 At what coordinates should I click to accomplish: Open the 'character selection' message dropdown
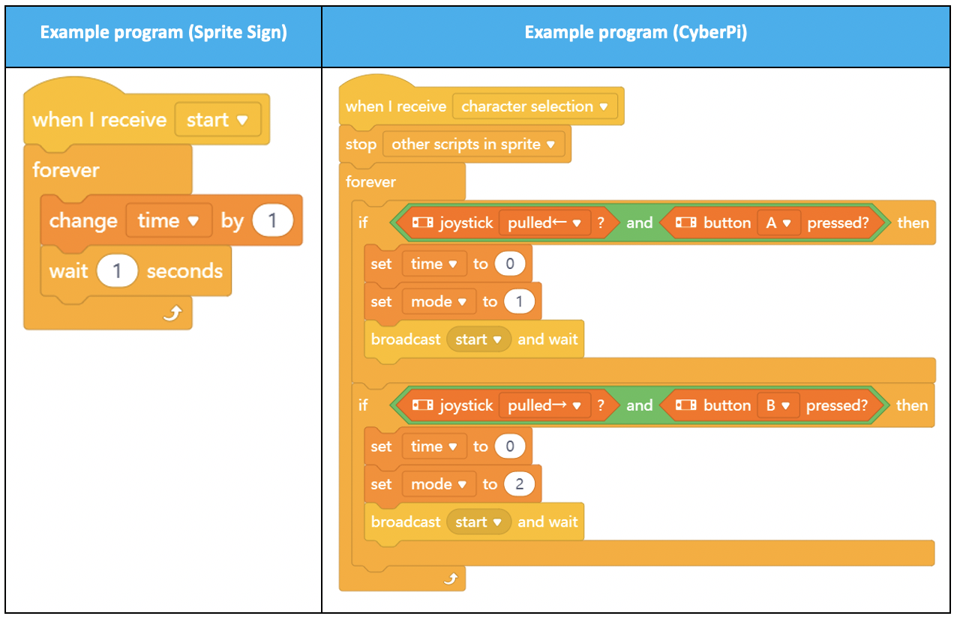(535, 106)
